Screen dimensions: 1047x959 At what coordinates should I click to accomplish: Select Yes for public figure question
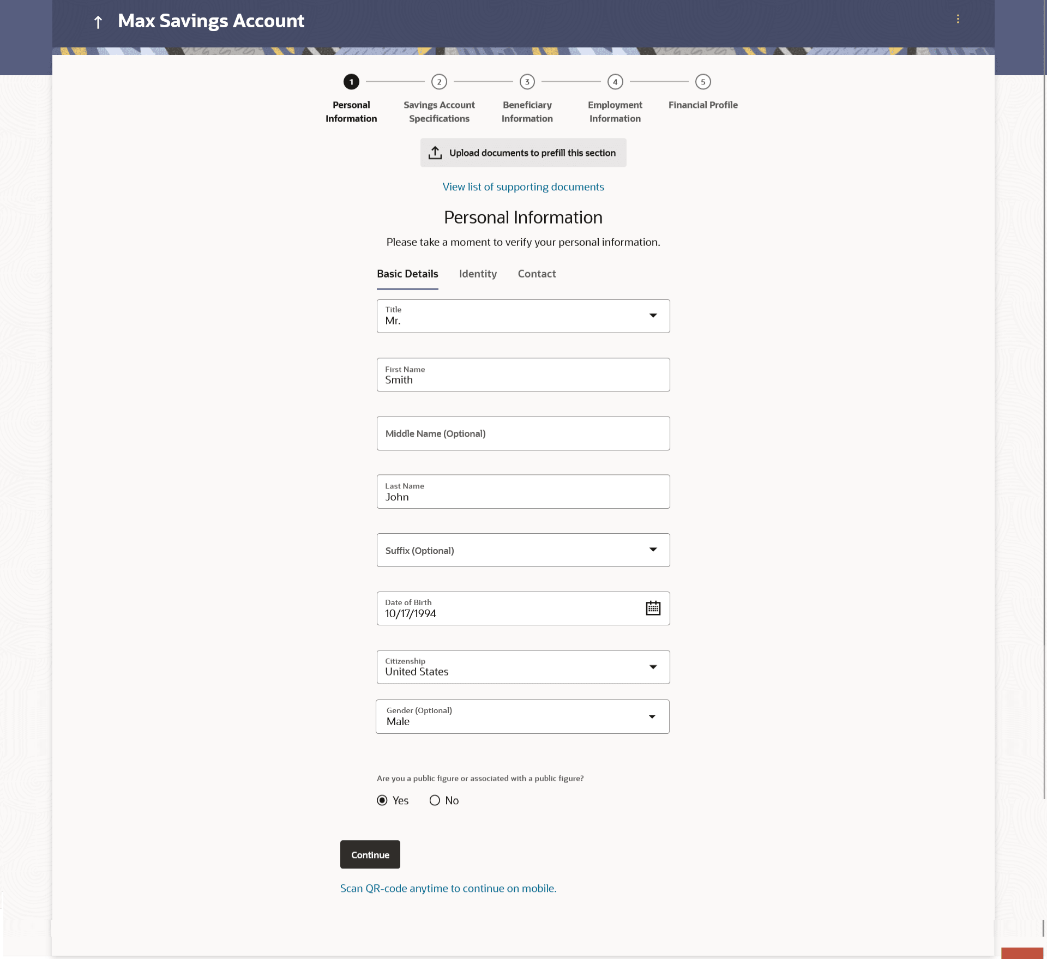(x=382, y=800)
